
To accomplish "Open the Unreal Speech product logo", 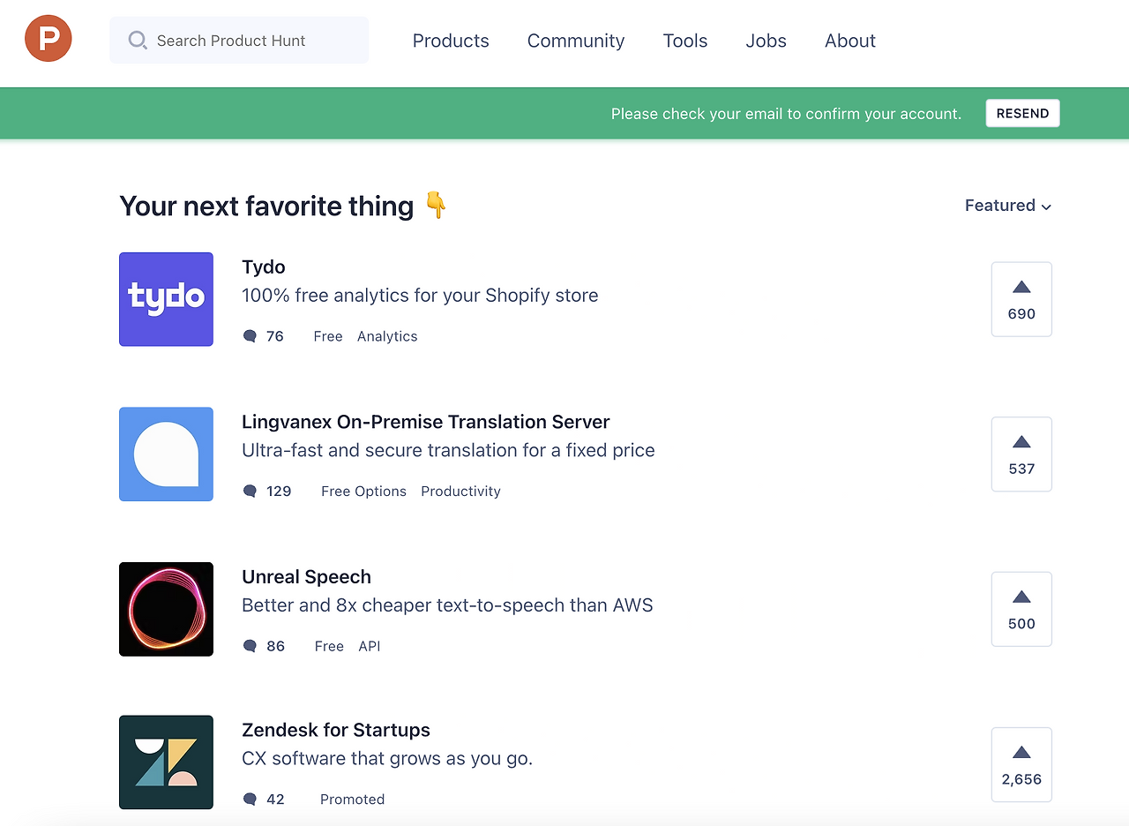I will [x=166, y=609].
